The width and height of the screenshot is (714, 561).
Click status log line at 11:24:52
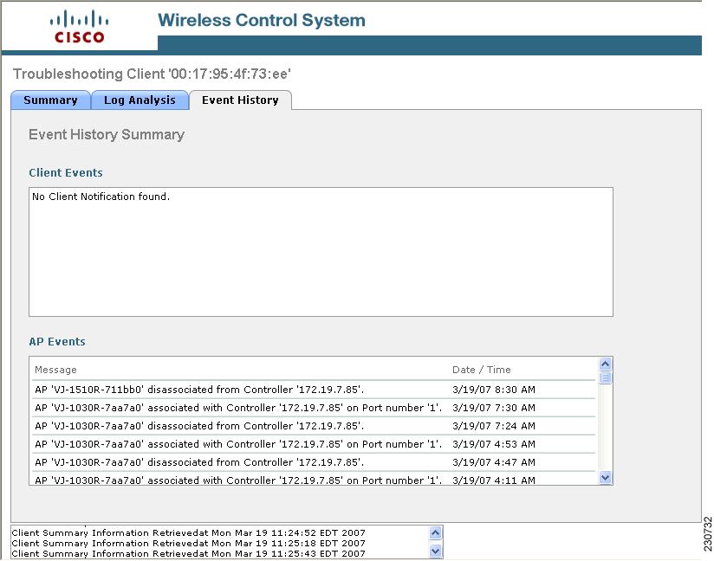(x=189, y=532)
